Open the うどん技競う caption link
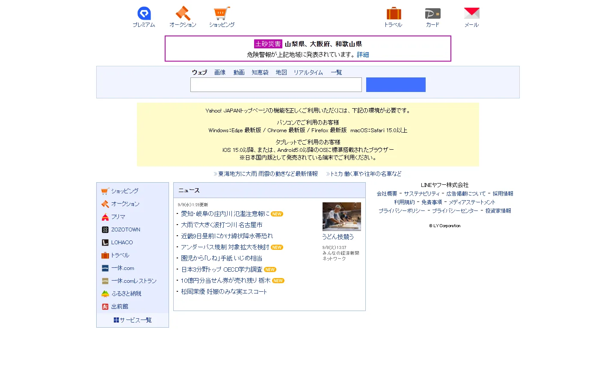 pos(338,237)
